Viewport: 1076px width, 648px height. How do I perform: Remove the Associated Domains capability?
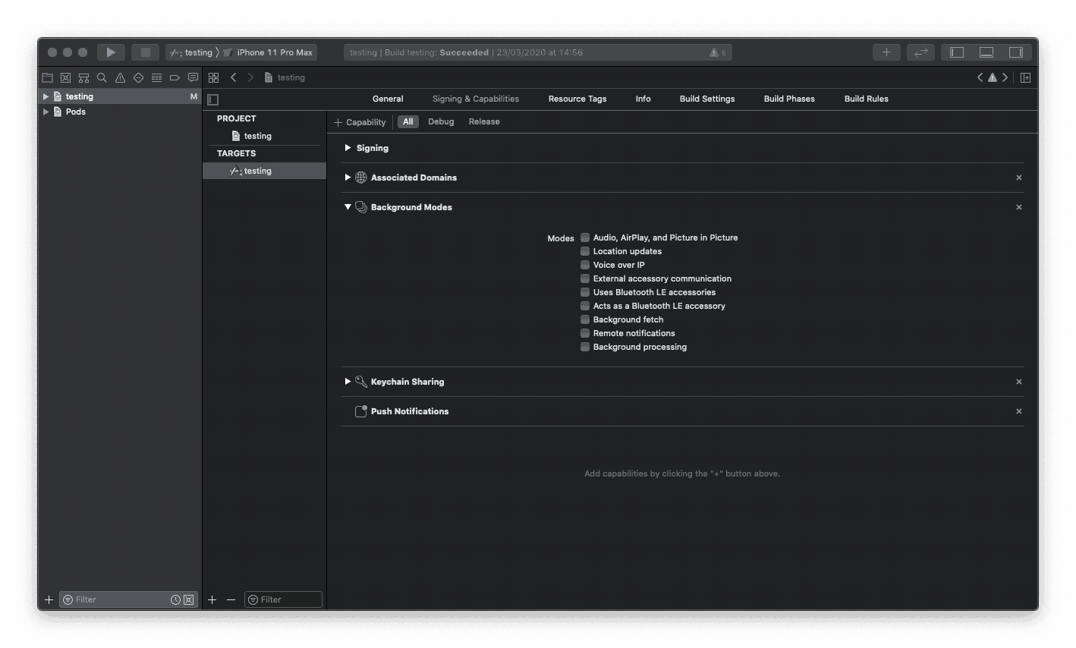pyautogui.click(x=1019, y=178)
